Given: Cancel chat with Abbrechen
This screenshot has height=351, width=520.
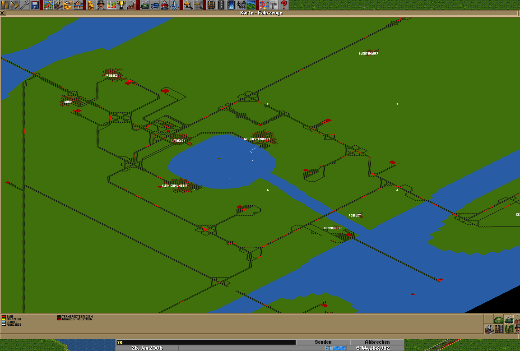Looking at the screenshot, I should click(377, 342).
